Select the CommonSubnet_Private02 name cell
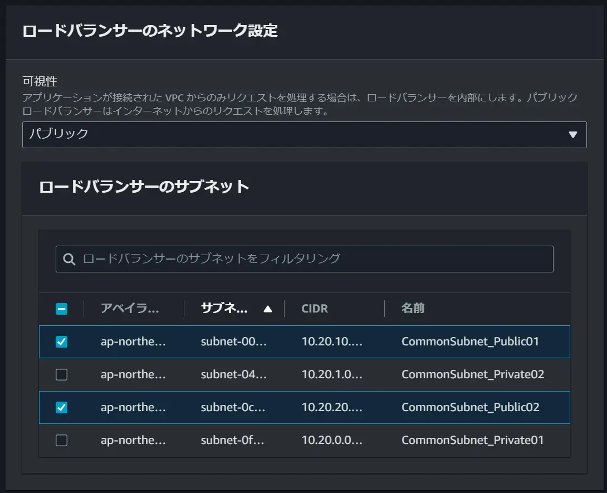 [x=473, y=374]
